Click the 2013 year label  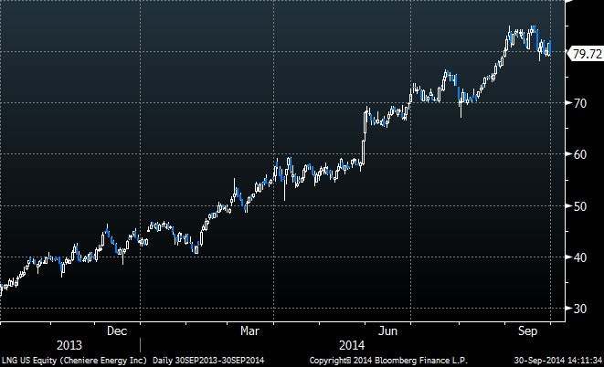(69, 345)
